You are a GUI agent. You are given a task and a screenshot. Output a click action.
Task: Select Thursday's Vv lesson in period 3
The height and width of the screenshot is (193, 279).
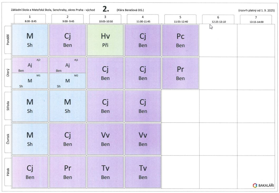click(105, 139)
